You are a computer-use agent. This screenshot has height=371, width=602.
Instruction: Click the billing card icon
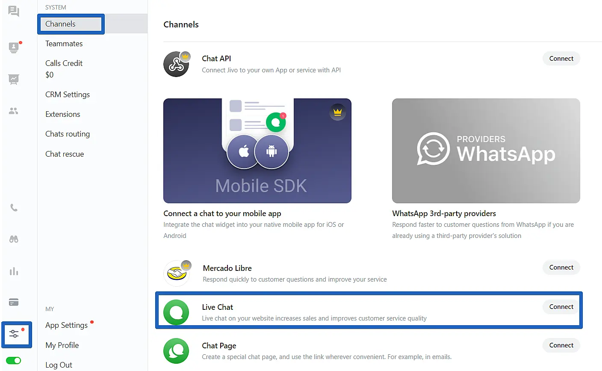tap(14, 303)
